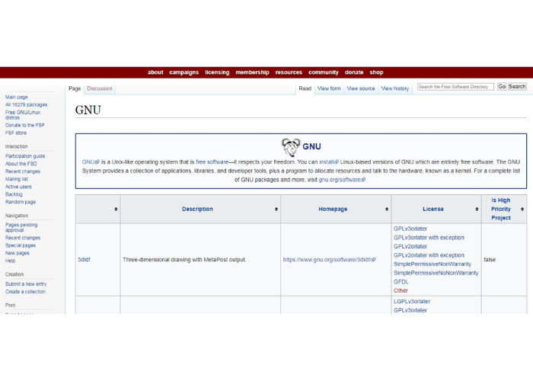Open Active users link
The width and height of the screenshot is (533, 381).
click(x=18, y=187)
